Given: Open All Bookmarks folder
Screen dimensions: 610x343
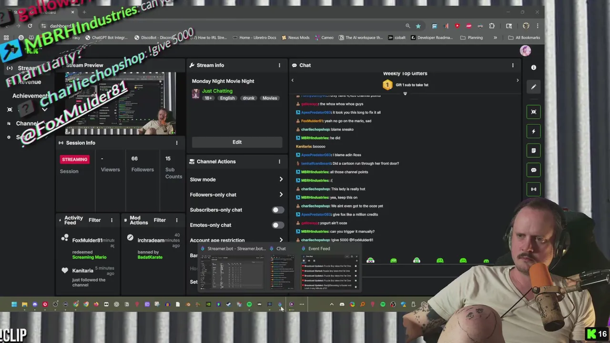Looking at the screenshot, I should pyautogui.click(x=524, y=38).
